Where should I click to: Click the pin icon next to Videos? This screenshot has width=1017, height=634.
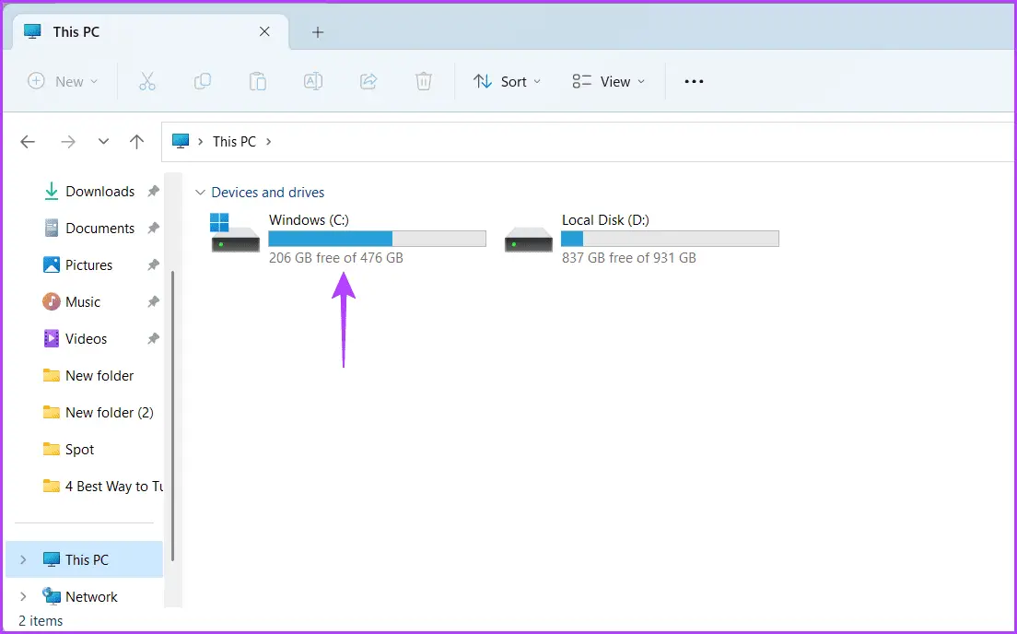tap(153, 339)
